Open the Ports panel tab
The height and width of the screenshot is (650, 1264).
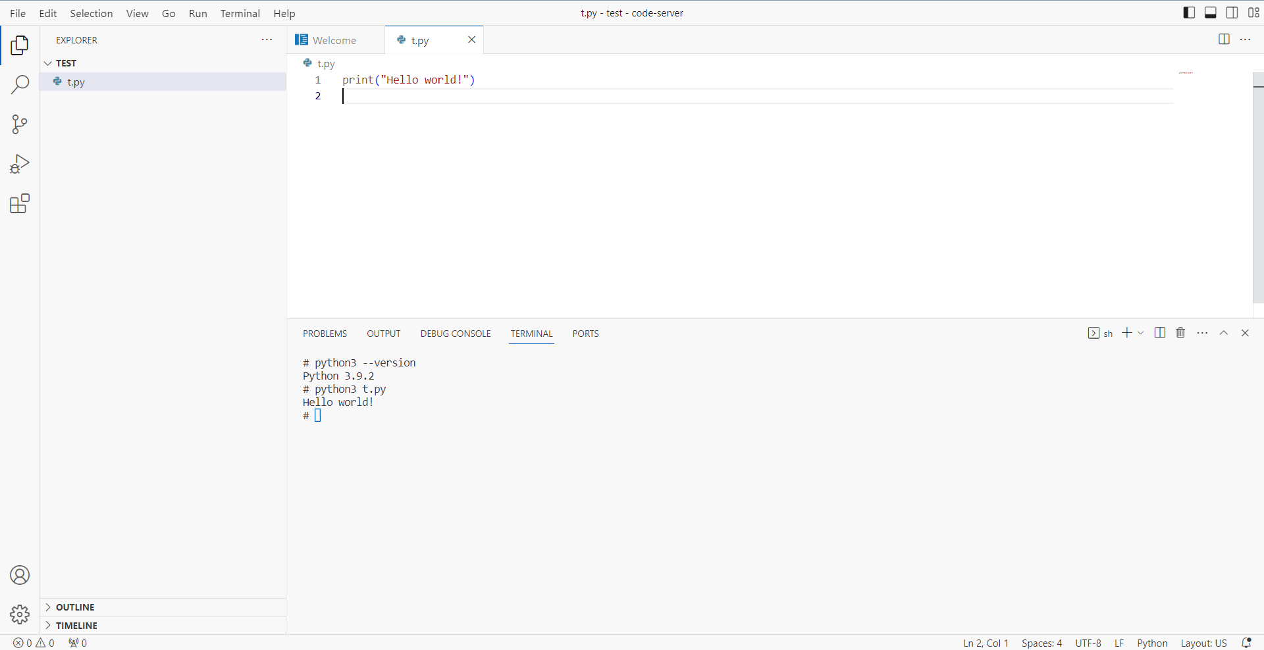585,334
